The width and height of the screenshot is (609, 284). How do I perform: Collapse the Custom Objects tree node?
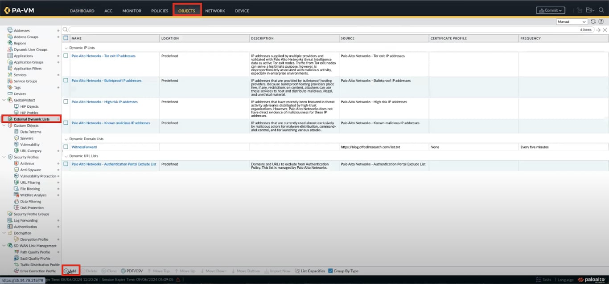click(x=4, y=126)
